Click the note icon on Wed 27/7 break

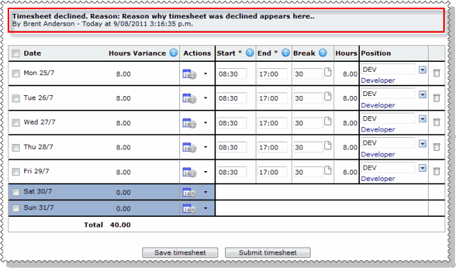pos(328,121)
